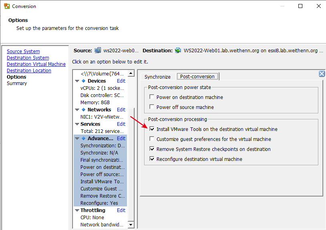
Task: Click the Options step in the sidebar
Action: coord(16,77)
